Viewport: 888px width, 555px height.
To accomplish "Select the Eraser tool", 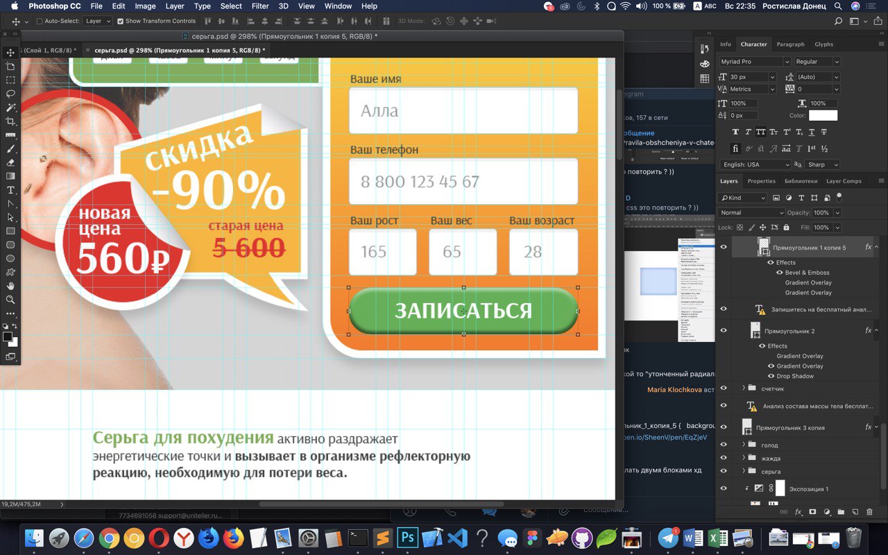I will 10,162.
